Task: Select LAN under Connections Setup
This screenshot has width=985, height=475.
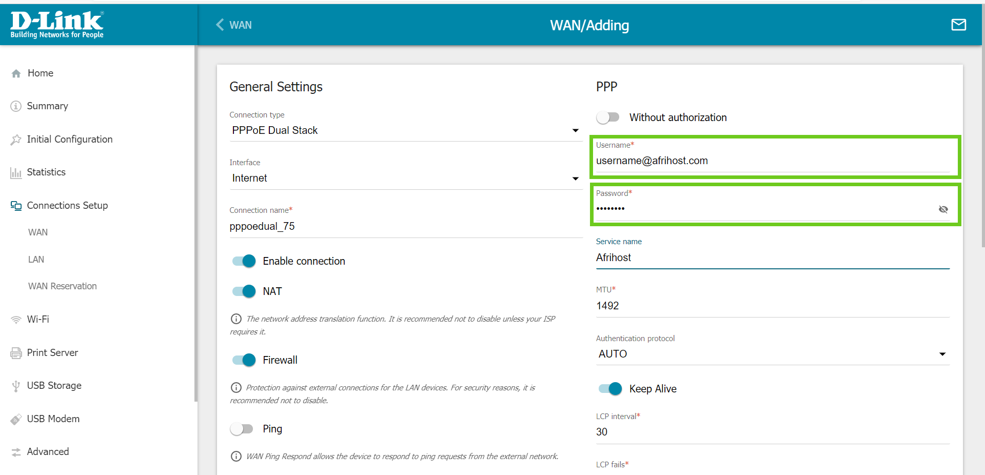Action: click(x=36, y=260)
